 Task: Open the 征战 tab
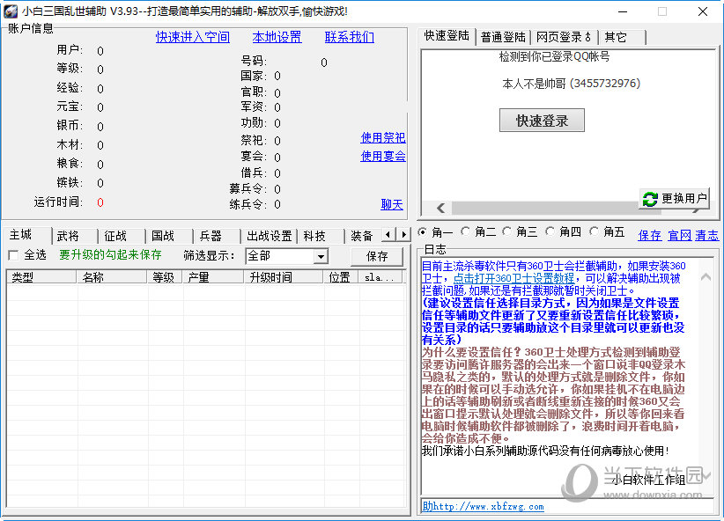click(x=122, y=236)
